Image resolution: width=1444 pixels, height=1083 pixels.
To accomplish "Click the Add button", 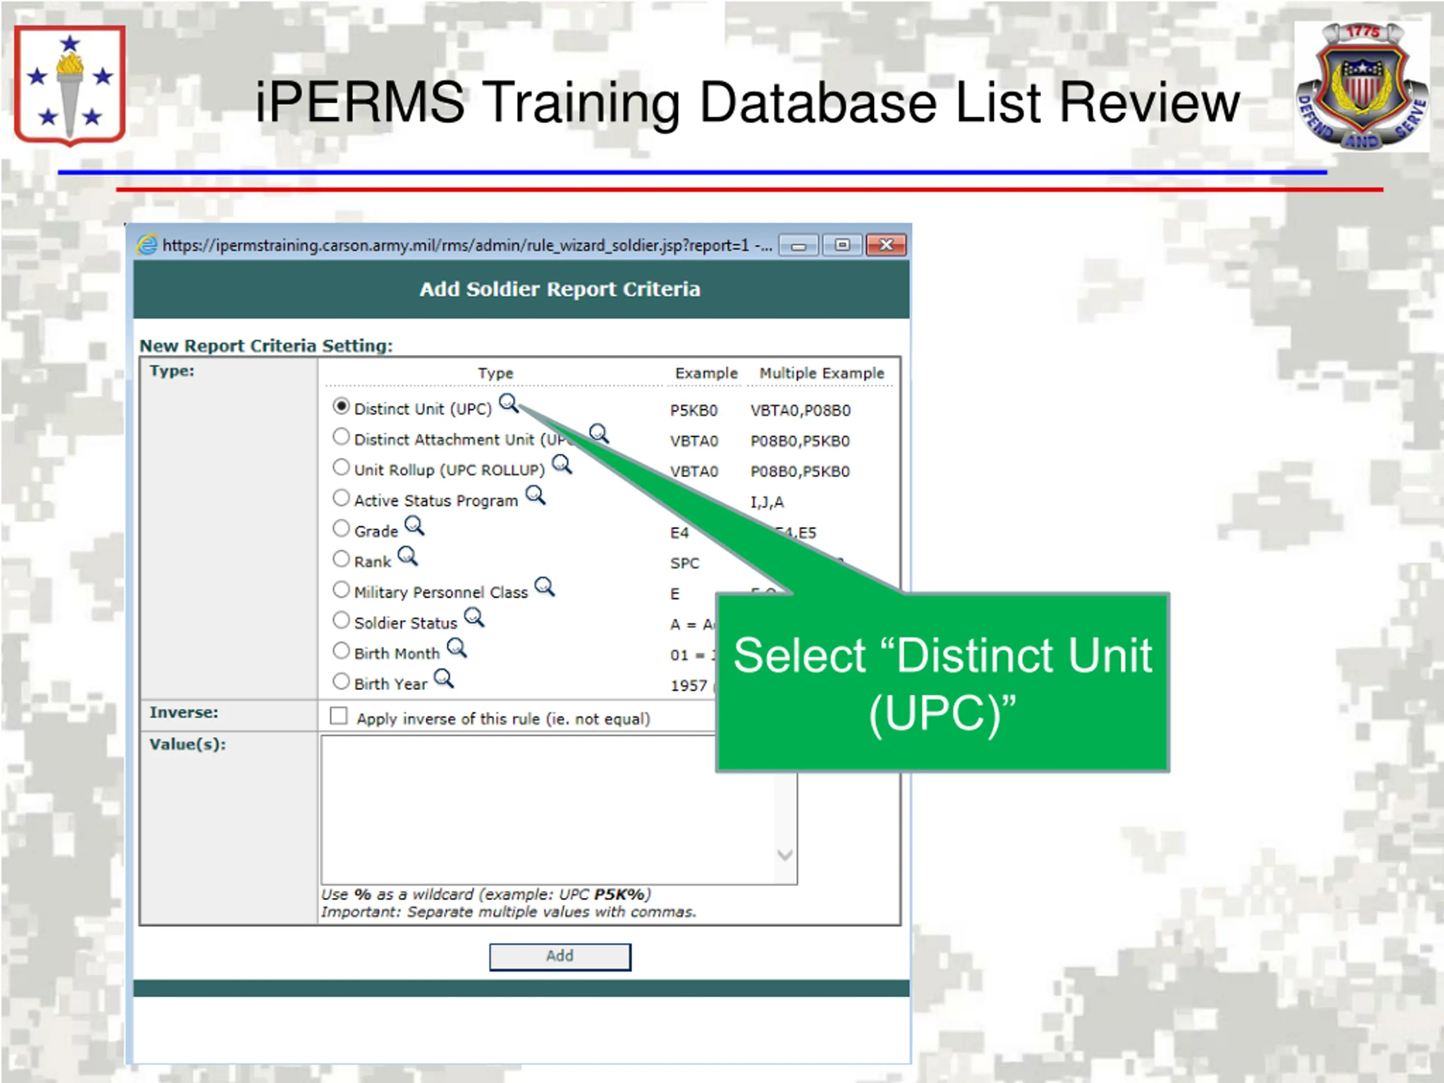I will pos(560,956).
